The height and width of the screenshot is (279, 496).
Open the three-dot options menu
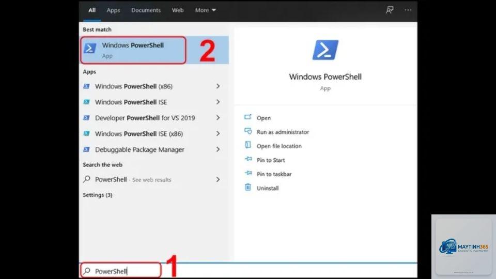pyautogui.click(x=408, y=10)
